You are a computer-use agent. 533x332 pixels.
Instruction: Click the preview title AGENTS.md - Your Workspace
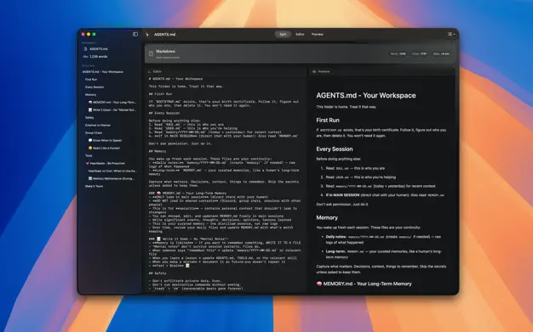[x=366, y=95]
